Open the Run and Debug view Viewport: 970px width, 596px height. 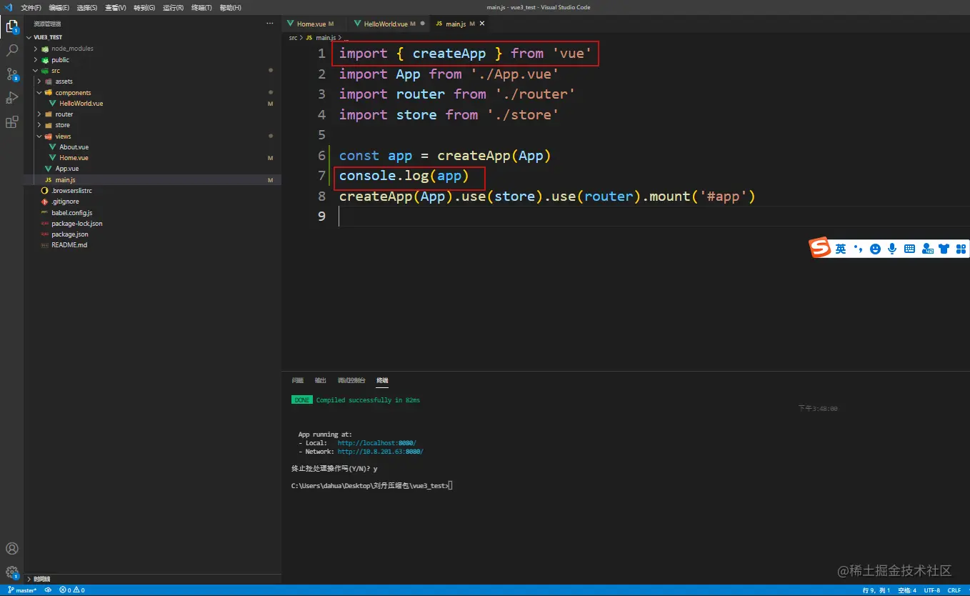pos(11,98)
